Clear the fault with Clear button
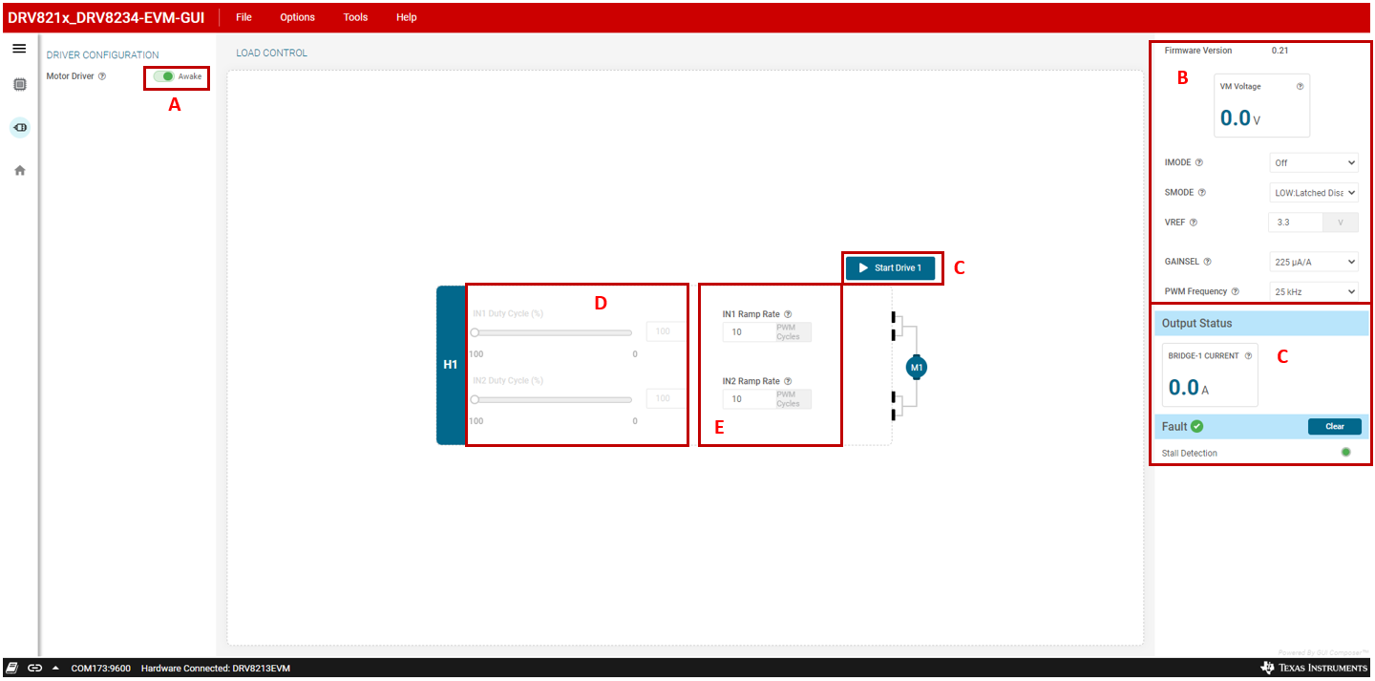Screen dimensions: 1375x681 1334,427
